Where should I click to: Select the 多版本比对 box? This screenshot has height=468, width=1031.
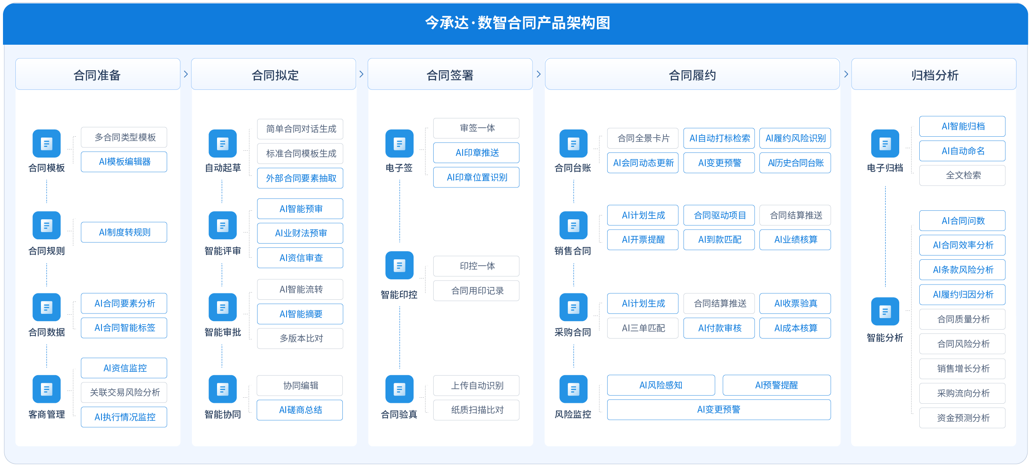[300, 339]
